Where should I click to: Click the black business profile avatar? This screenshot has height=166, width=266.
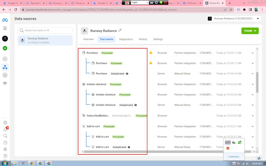(x=5, y=39)
